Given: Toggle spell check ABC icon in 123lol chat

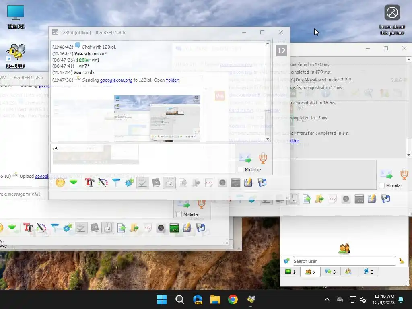Looking at the screenshot, I should [142, 183].
